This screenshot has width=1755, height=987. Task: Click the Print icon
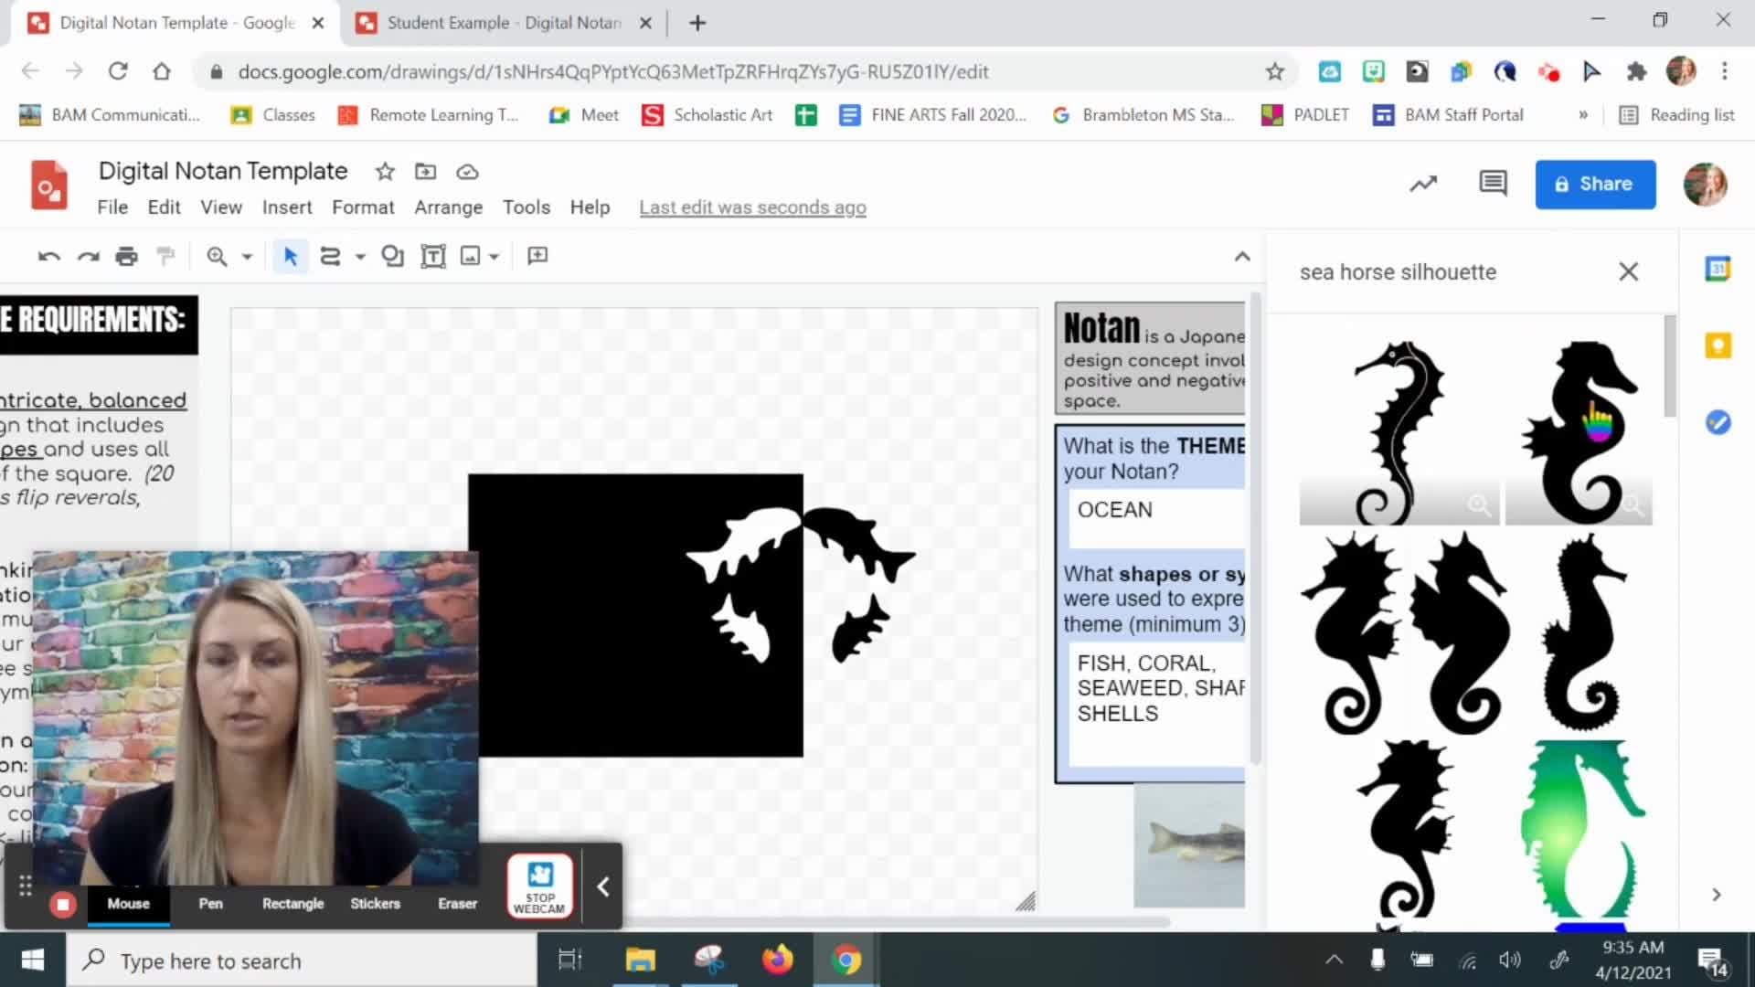tap(127, 256)
